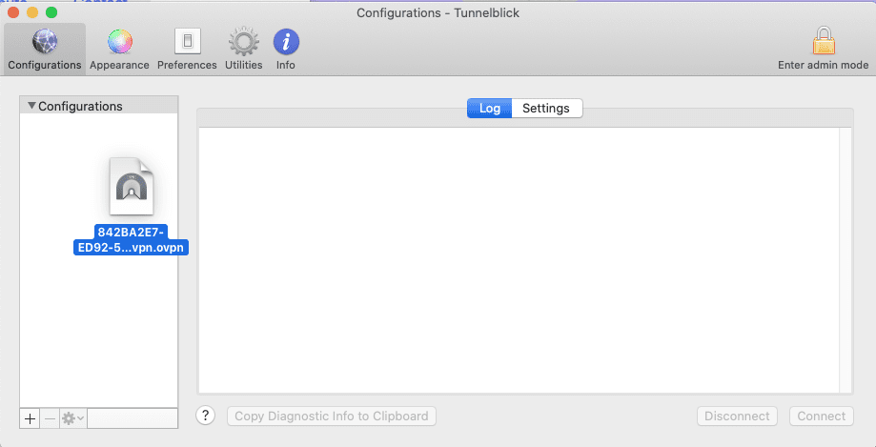Click inside the empty log text area

click(515, 257)
